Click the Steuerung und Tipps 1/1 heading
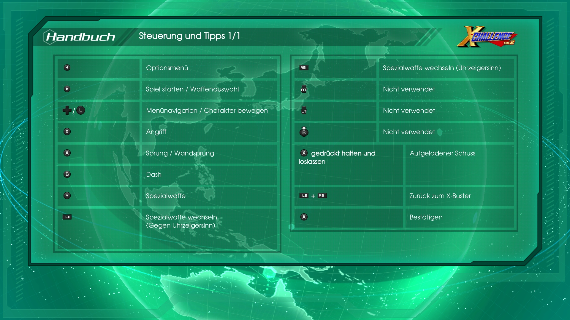 (x=189, y=36)
